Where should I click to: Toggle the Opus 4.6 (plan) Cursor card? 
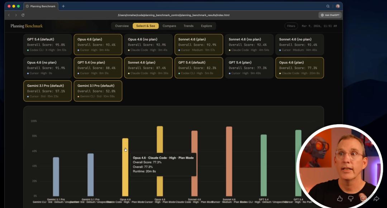pos(98,44)
